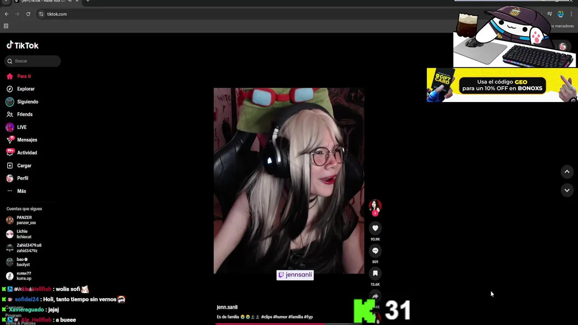Open the Para ti feed
578x325 pixels.
click(x=23, y=76)
